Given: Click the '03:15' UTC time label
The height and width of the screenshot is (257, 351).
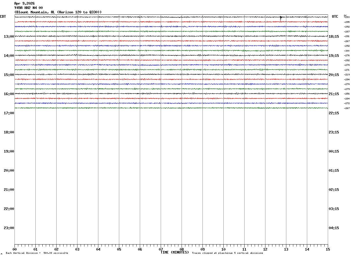Looking at the screenshot, I should (334, 209).
